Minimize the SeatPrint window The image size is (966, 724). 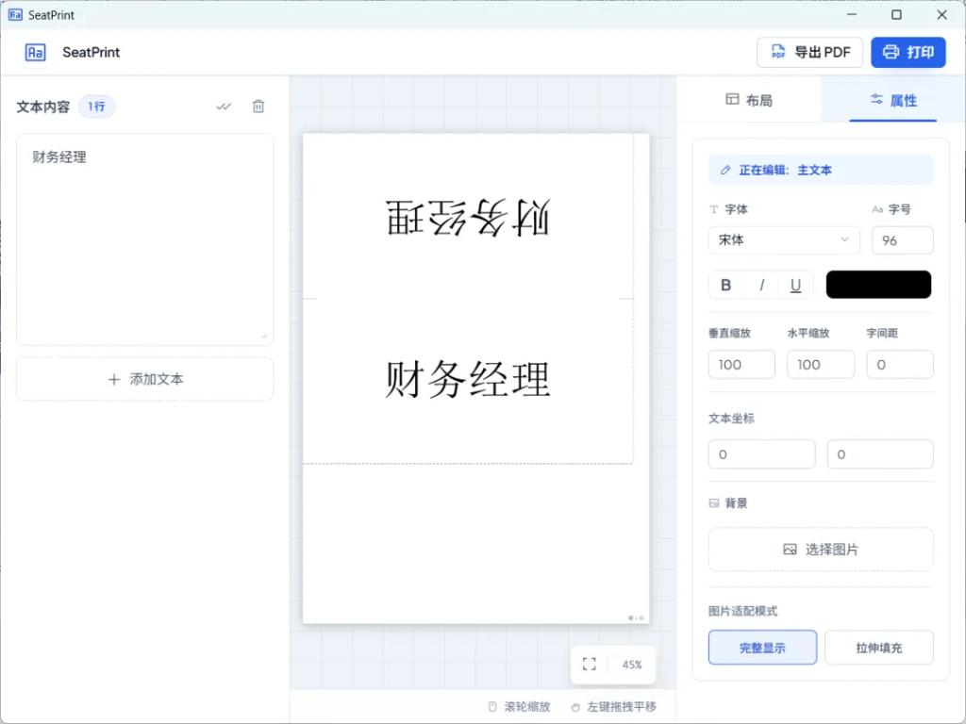(x=852, y=15)
